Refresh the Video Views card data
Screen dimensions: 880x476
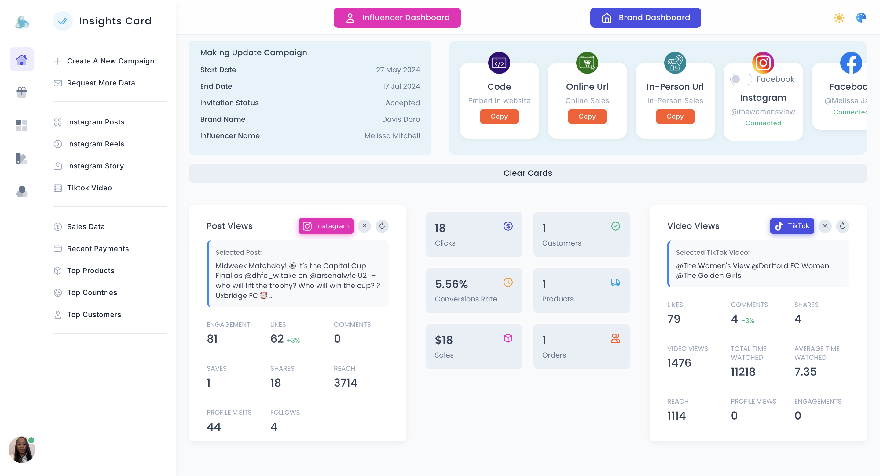(x=842, y=226)
